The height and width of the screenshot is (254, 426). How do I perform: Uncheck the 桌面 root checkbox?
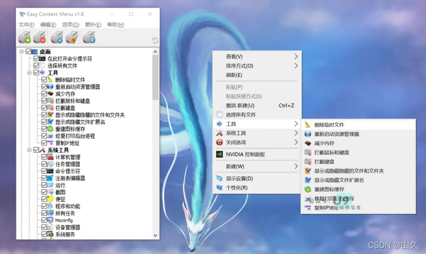click(x=28, y=52)
